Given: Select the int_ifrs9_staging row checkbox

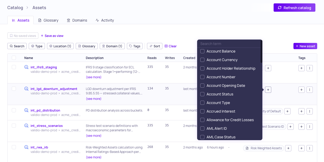Looking at the screenshot, I should pos(14,67).
